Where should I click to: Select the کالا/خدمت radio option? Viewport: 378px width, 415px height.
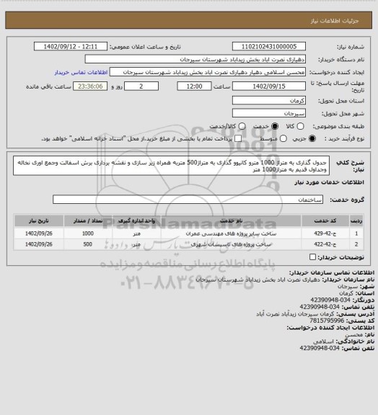click(242, 126)
